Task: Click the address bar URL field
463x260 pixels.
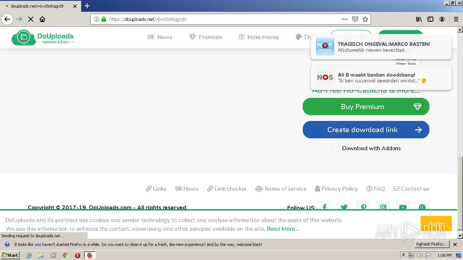Action: (x=224, y=19)
